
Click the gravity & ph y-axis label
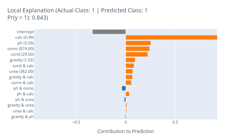click(23, 117)
